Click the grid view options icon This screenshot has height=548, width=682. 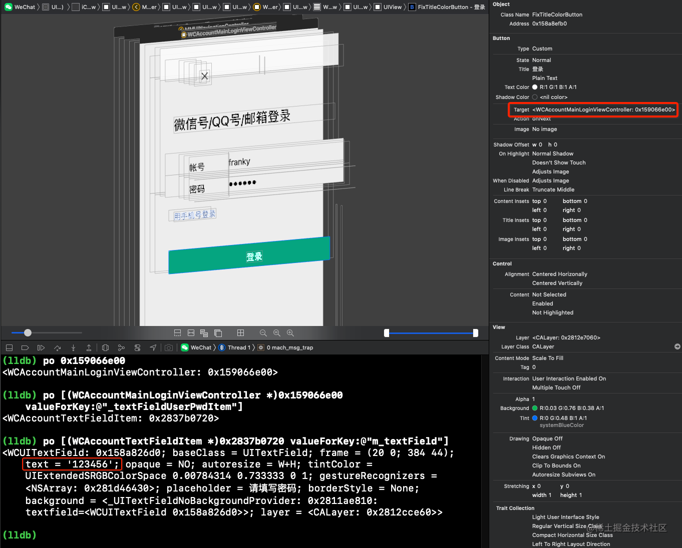(x=240, y=333)
